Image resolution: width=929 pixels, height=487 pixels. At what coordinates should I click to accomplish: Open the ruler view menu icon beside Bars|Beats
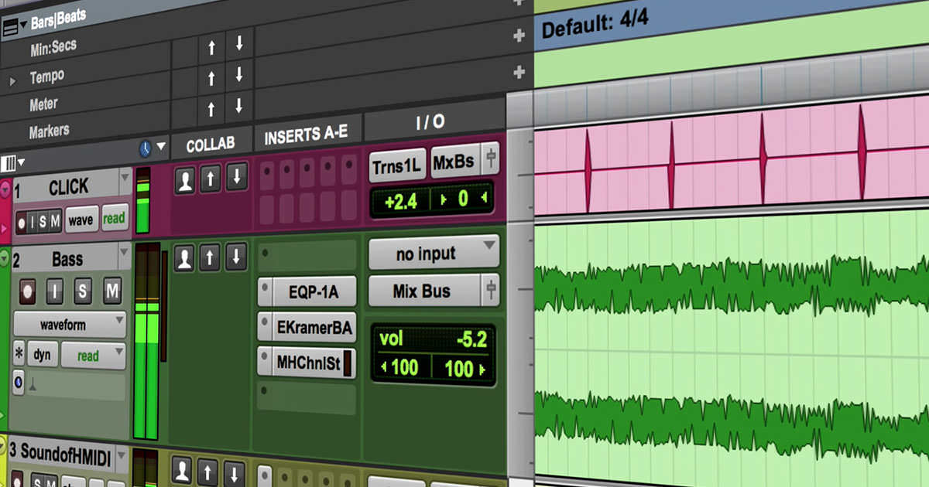10,28
